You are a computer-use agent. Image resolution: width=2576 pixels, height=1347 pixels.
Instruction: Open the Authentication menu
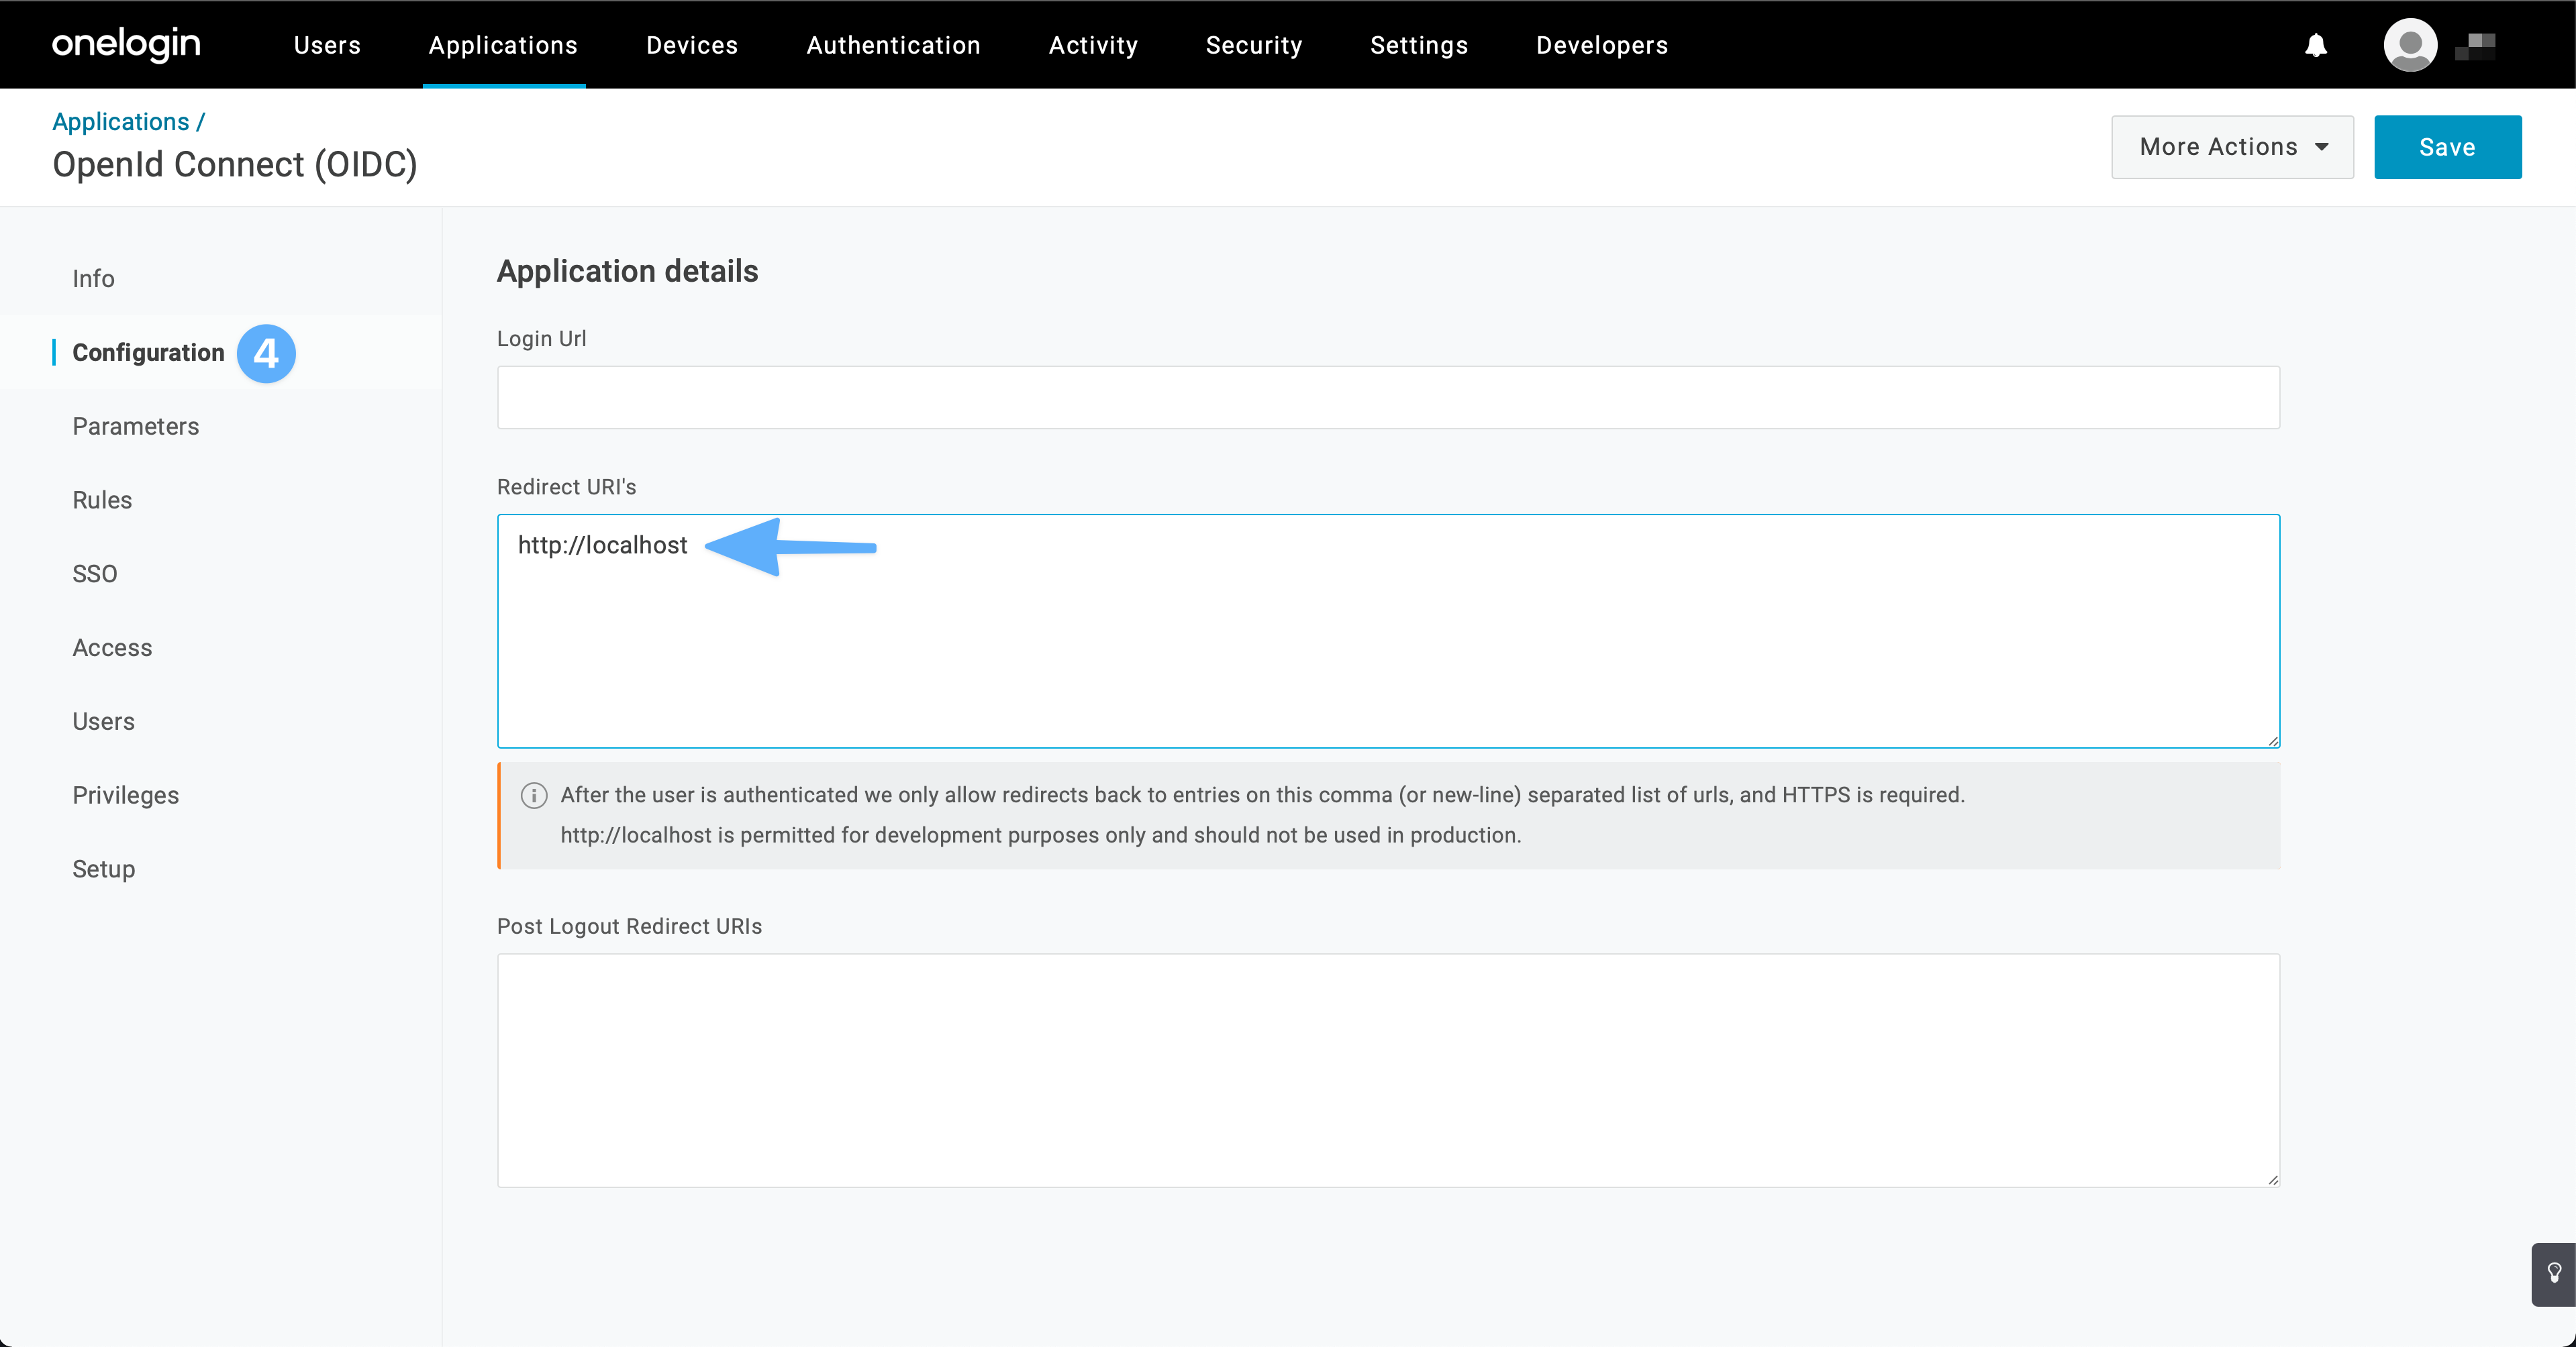tap(893, 45)
